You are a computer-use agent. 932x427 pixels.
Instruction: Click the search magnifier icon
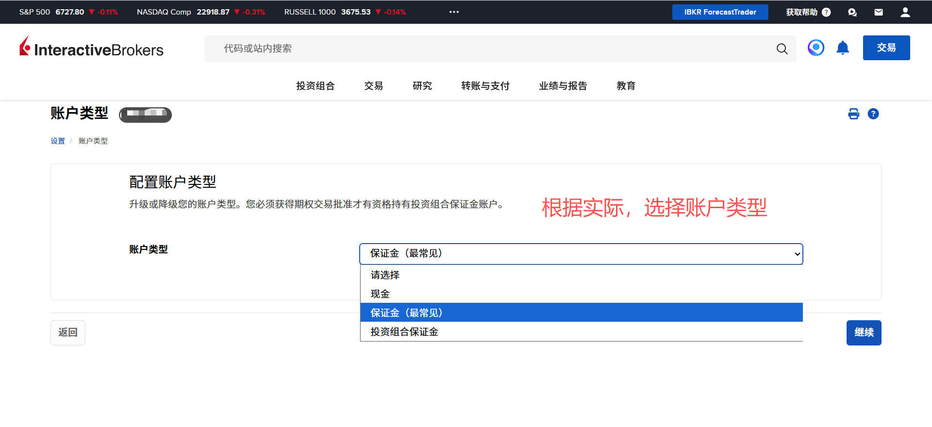782,49
